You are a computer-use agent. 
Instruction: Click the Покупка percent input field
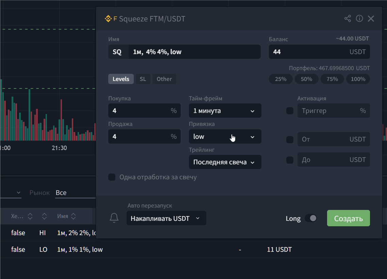(x=140, y=111)
